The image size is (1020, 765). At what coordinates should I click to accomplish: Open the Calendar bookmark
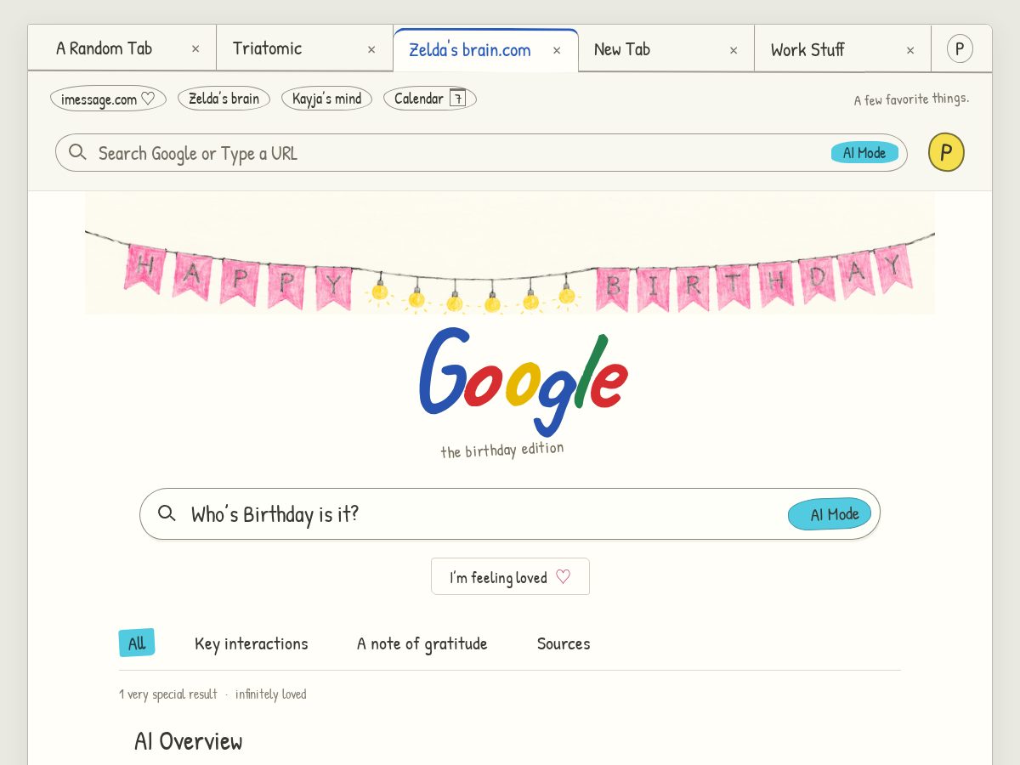click(429, 99)
